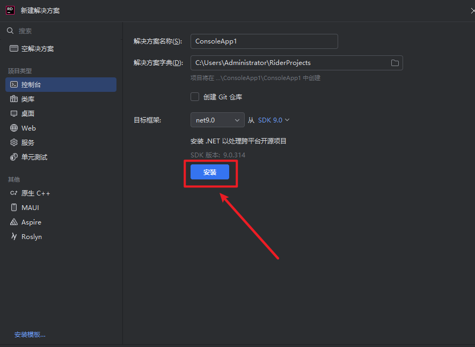The width and height of the screenshot is (475, 347).
Task: Click the 'SDK 版本: 9.0.314' text
Action: click(218, 155)
